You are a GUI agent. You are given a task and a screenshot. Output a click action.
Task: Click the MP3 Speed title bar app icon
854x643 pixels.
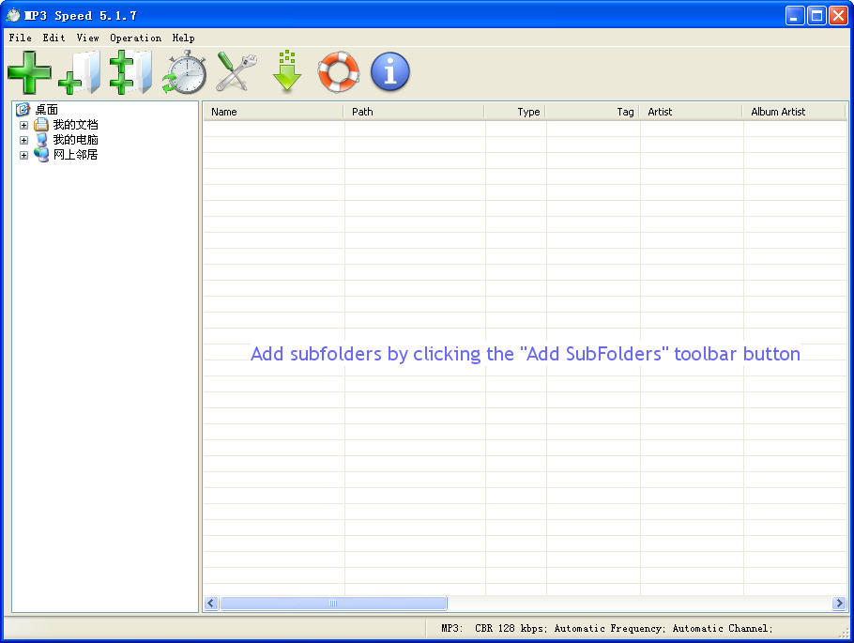click(x=13, y=15)
